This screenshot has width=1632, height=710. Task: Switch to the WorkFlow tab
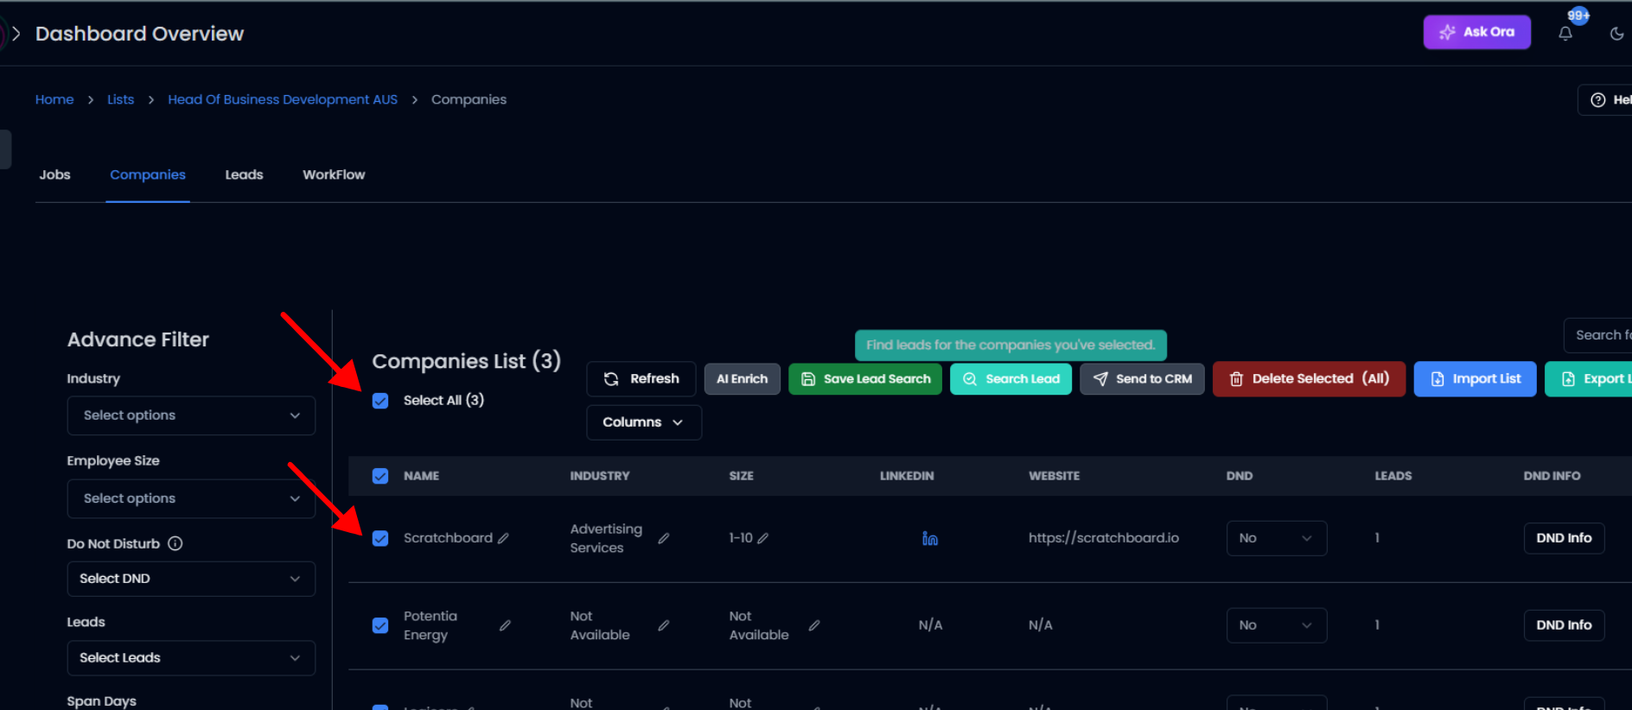tap(334, 174)
